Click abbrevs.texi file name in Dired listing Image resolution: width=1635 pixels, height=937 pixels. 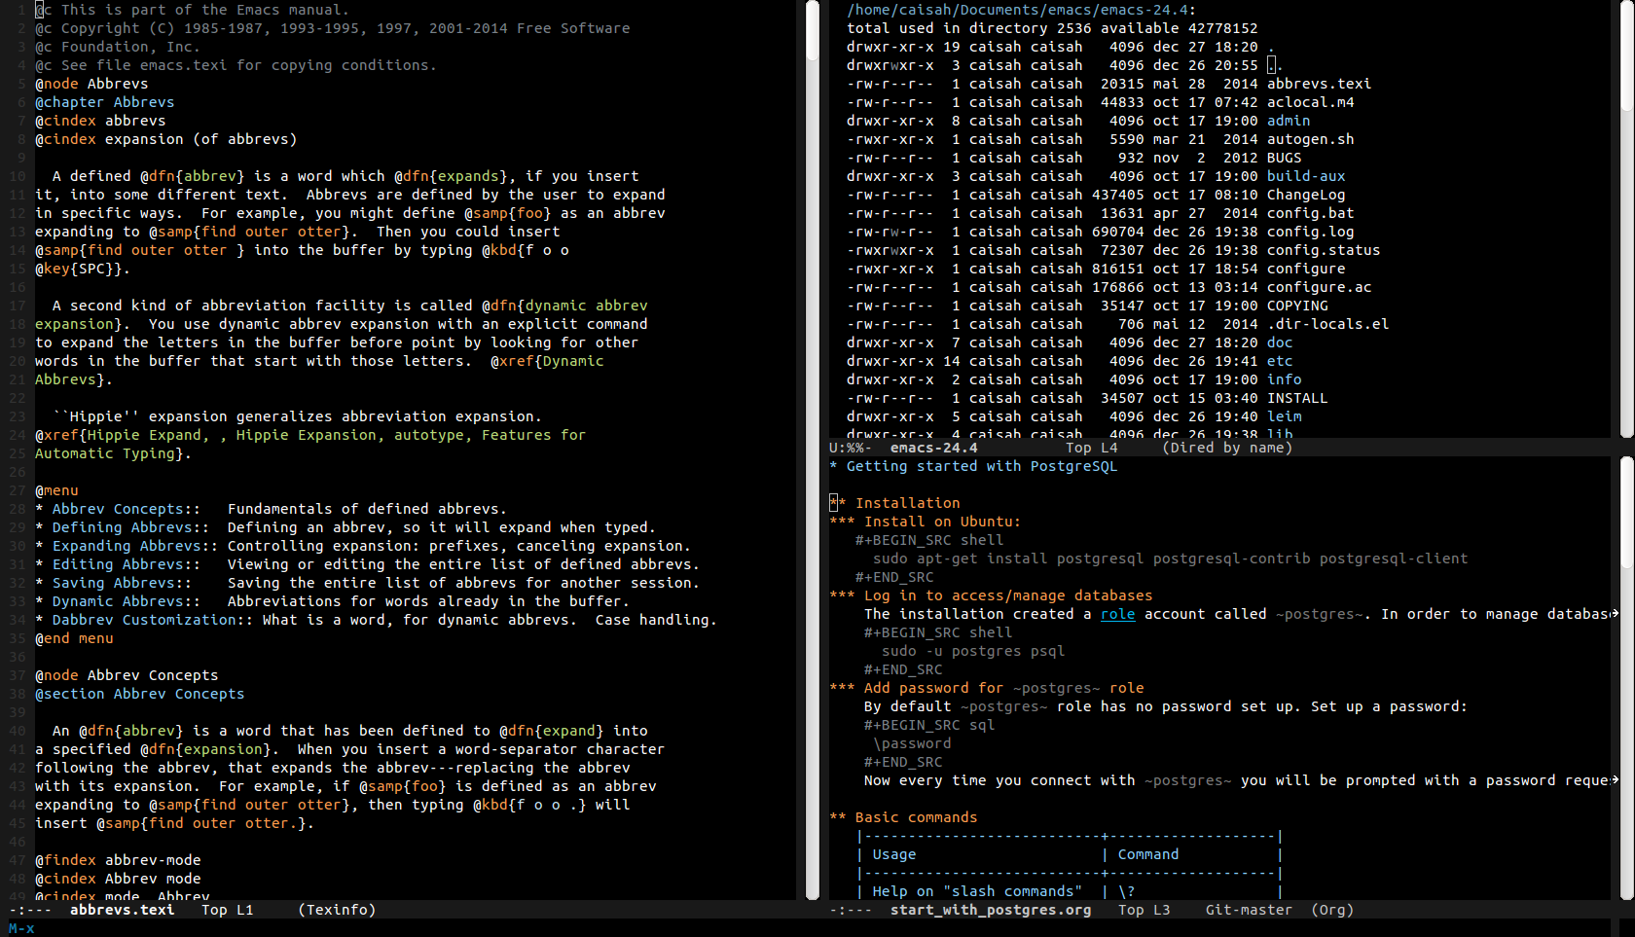pyautogui.click(x=1319, y=84)
